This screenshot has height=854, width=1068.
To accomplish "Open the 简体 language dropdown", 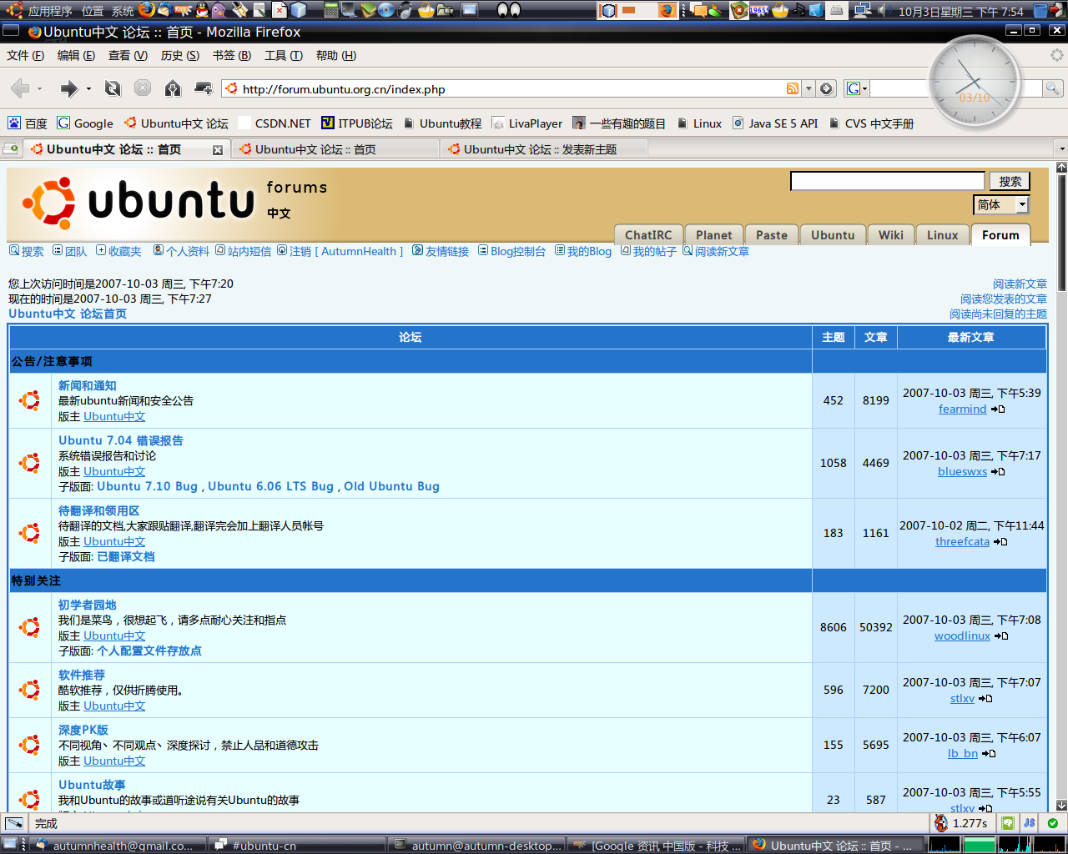I will pos(1001,204).
